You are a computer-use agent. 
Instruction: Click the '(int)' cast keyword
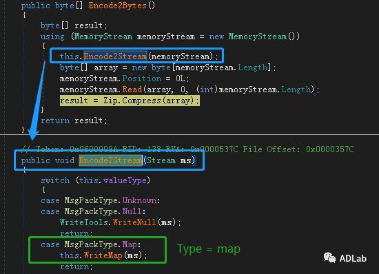(207, 89)
